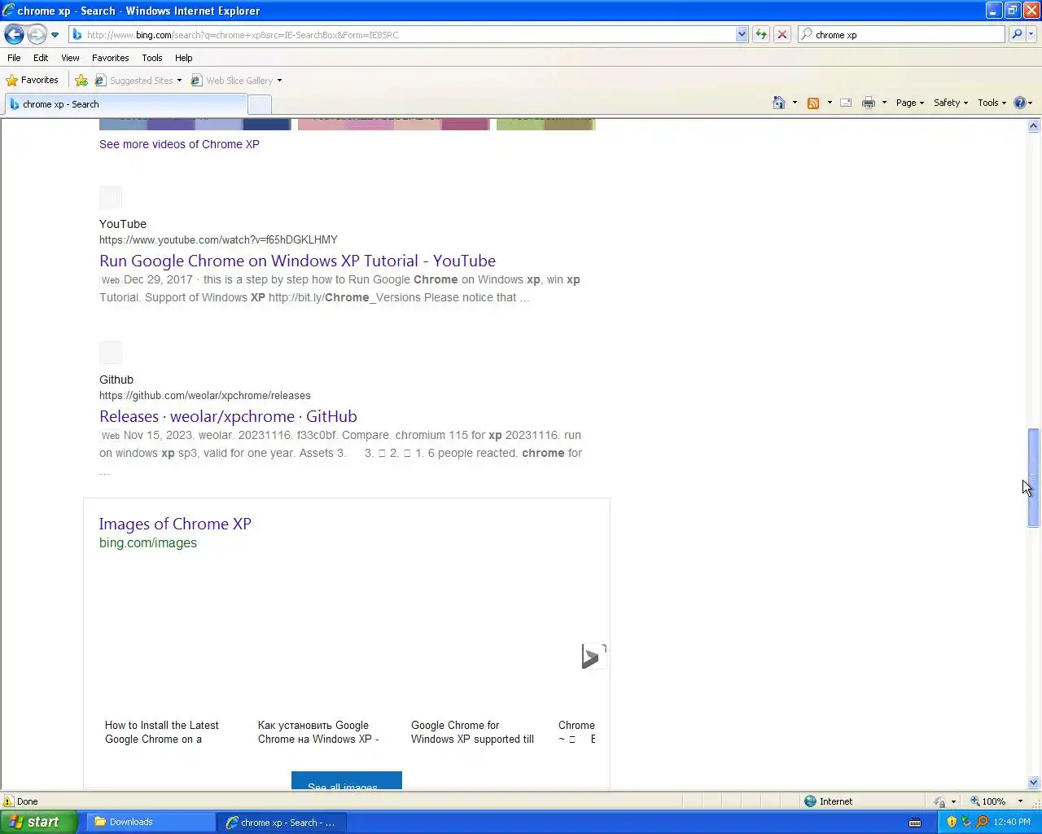Click the magnifier search button
This screenshot has height=834, width=1042.
(1017, 34)
